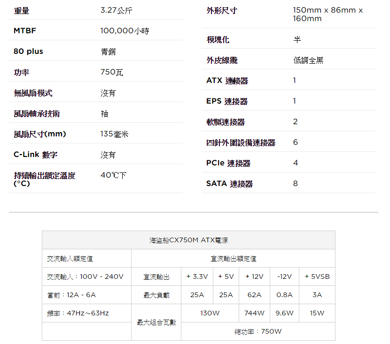This screenshot has height=344, width=390.
Task: Click the C-Link 數字 label
Action: coord(36,155)
